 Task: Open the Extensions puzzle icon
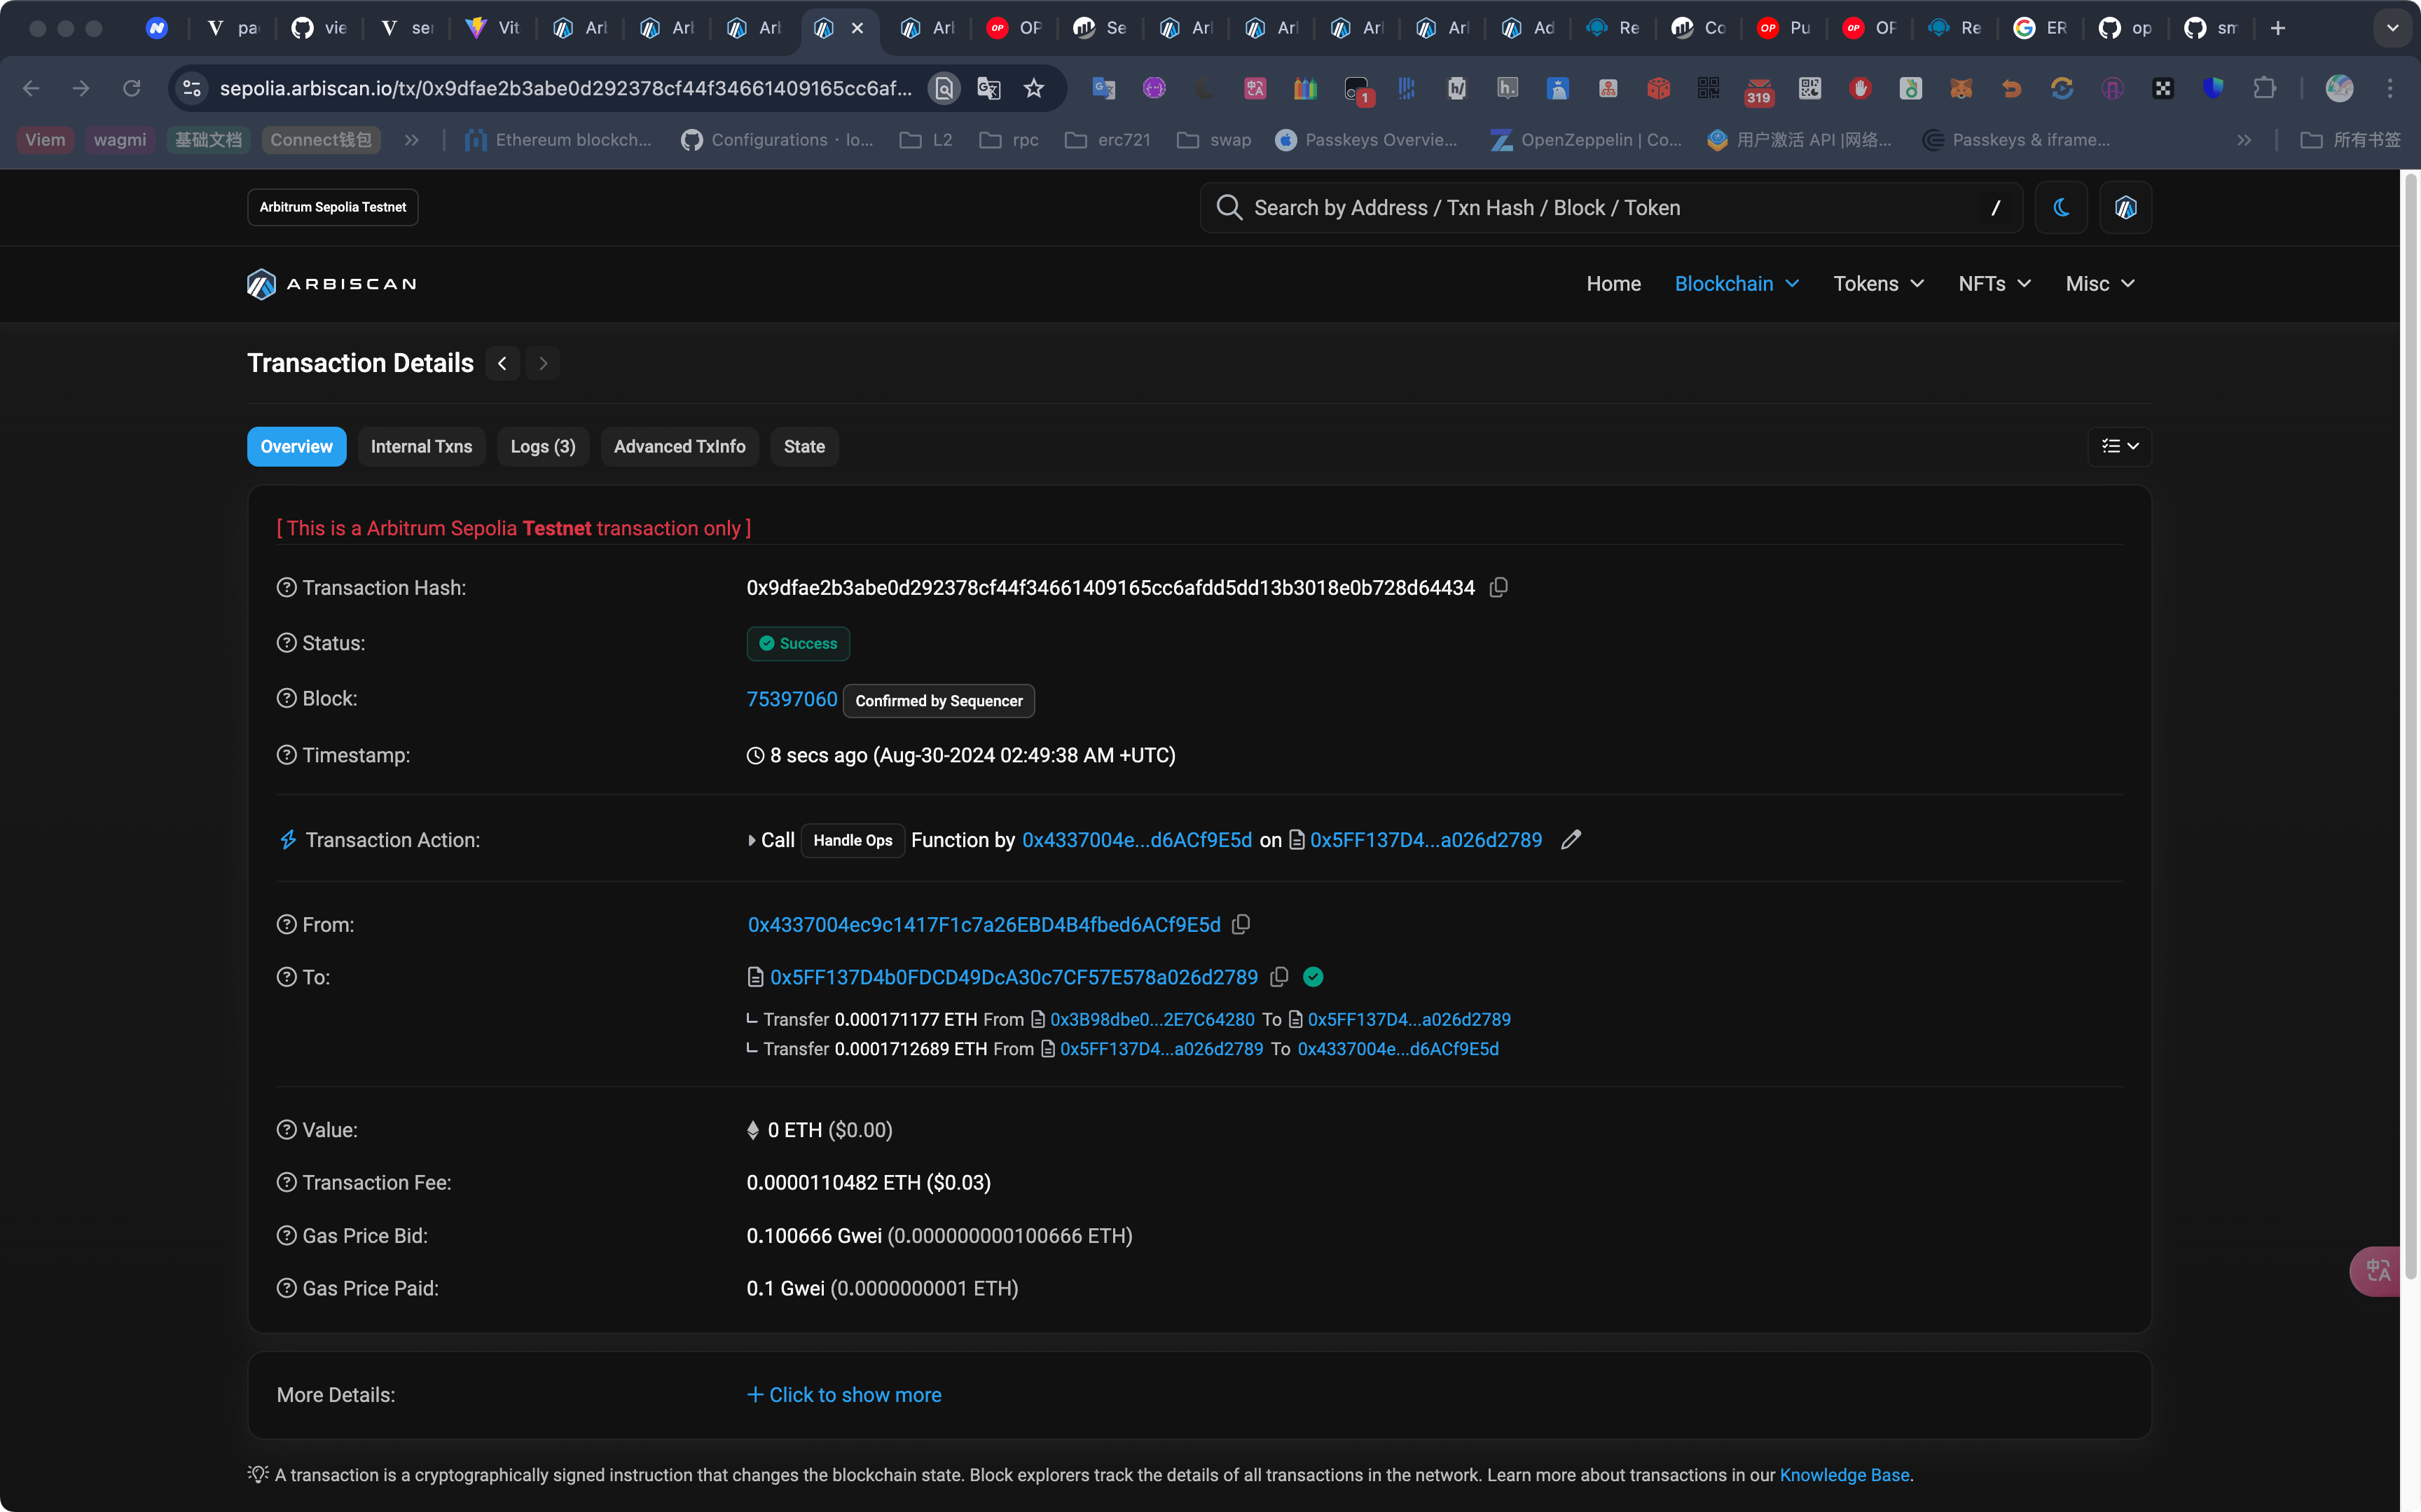(2264, 88)
